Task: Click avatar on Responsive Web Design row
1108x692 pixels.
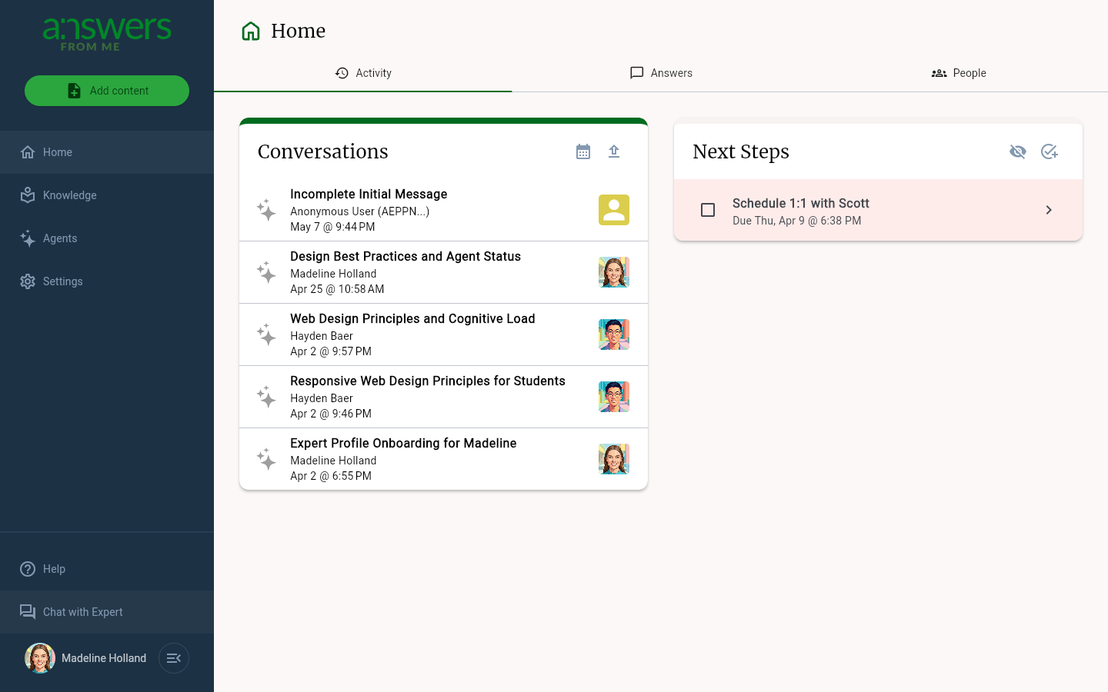Action: point(614,397)
